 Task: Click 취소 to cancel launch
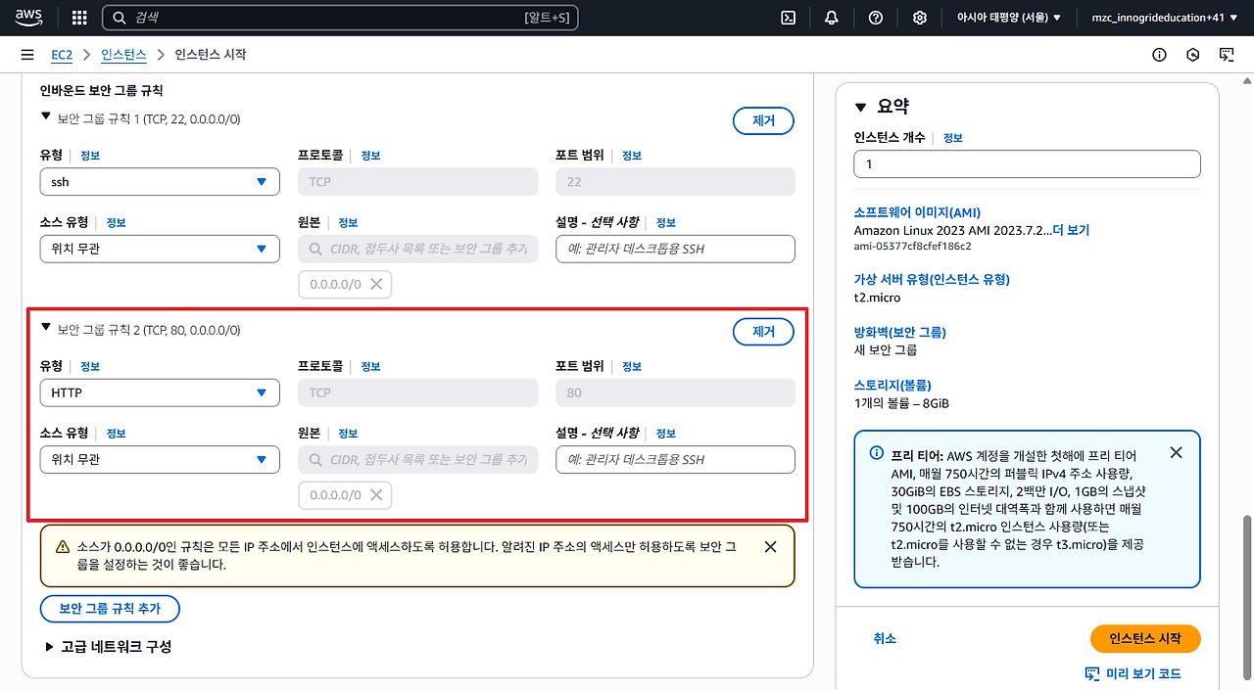tap(885, 638)
